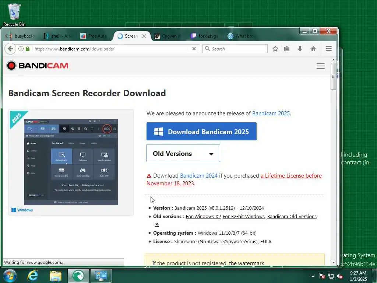The width and height of the screenshot is (377, 283).
Task: Click network tray icon
Action: 331,276
